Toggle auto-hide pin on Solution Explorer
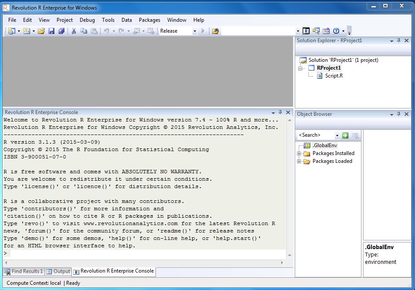 coord(399,40)
